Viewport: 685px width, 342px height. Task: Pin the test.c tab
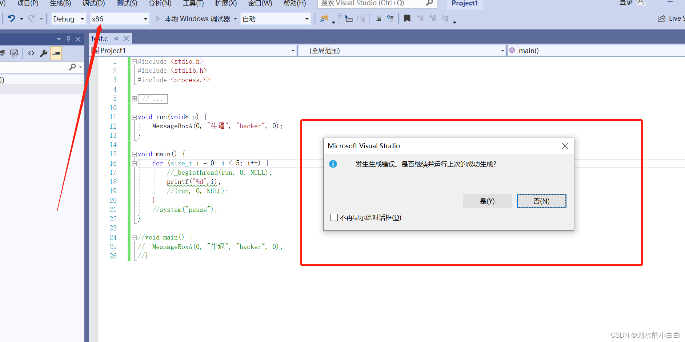116,39
